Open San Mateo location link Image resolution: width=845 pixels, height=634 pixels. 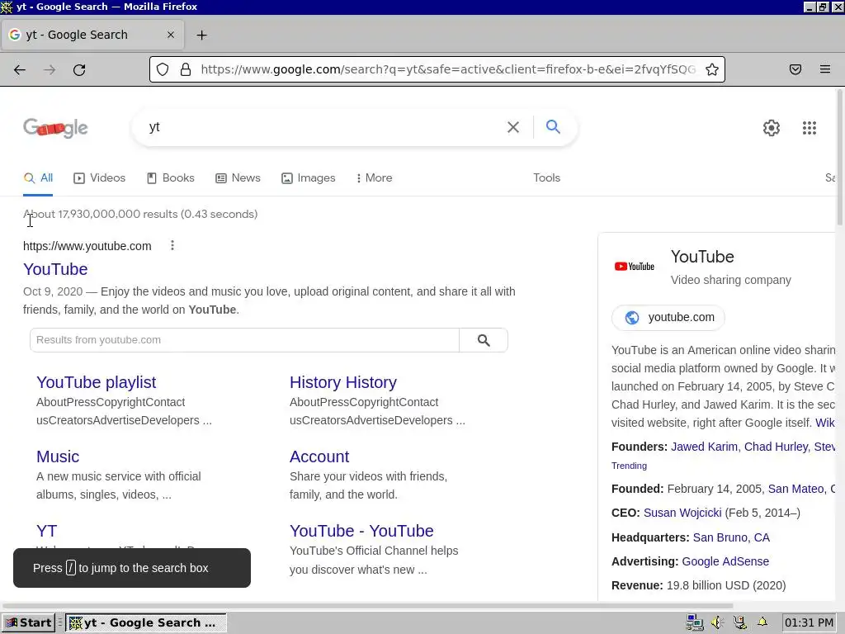(x=796, y=489)
